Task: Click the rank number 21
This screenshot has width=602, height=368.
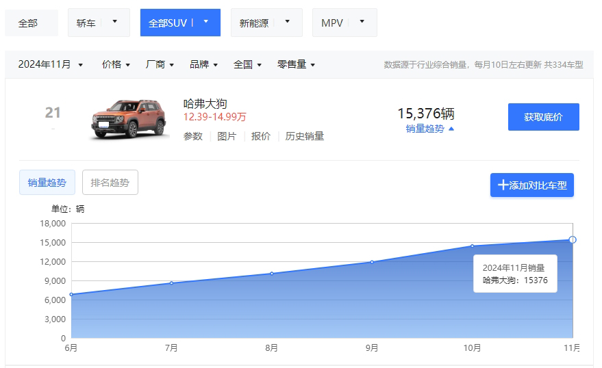Action: pos(53,113)
